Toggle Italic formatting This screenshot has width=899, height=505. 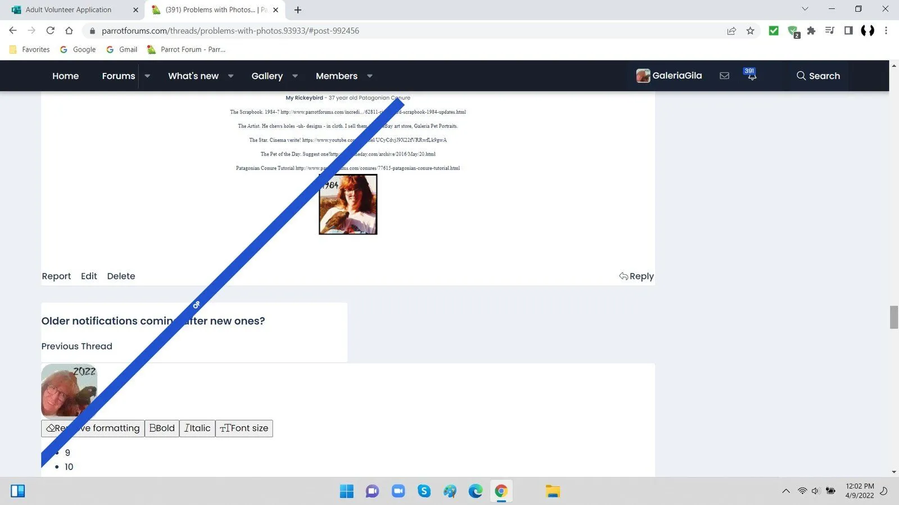tap(197, 428)
